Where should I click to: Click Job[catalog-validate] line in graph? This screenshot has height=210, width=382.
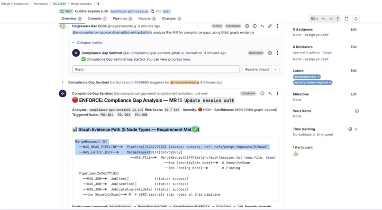pyautogui.click(x=136, y=189)
